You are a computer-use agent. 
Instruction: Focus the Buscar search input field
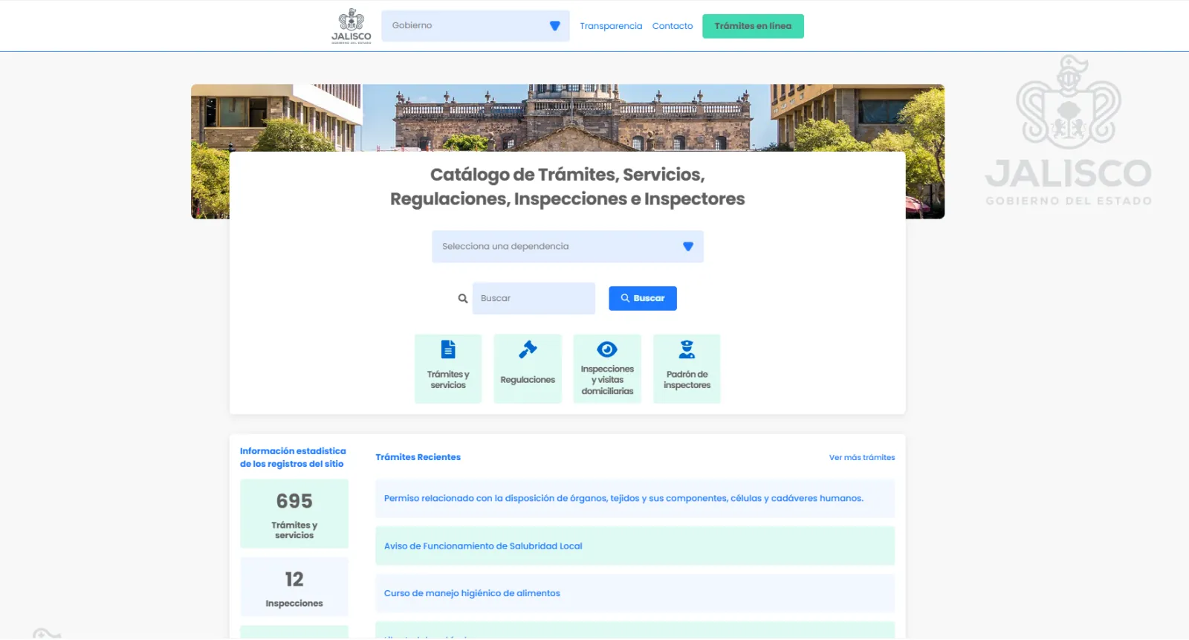(x=534, y=298)
